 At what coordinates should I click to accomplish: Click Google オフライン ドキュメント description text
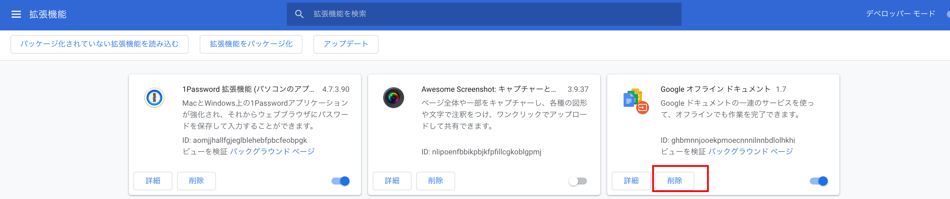pos(737,109)
